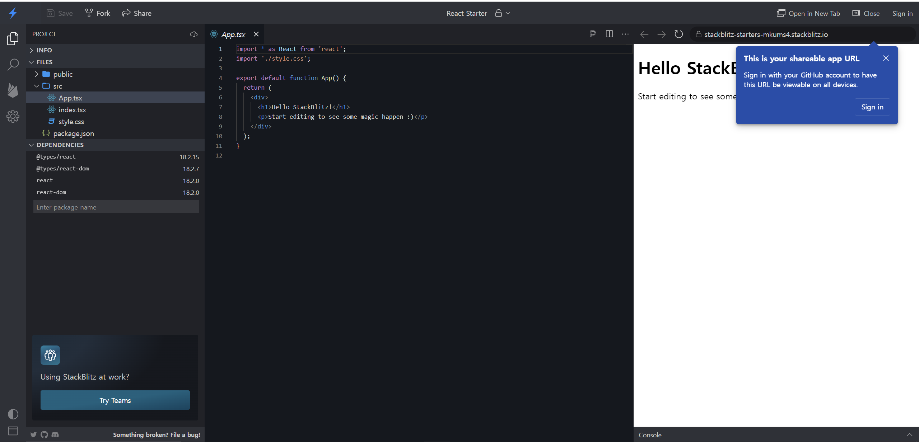Screen dimensions: 919x442
Task: Open index.tsx in file tree
Action: tap(72, 110)
